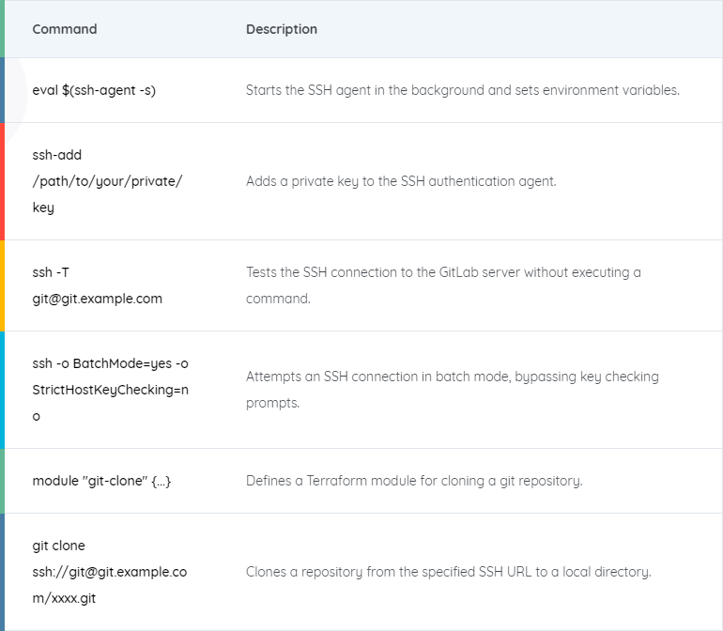This screenshot has height=631, width=723.
Task: Select the ssh-add /path/to/your/private/key command
Action: tap(107, 181)
